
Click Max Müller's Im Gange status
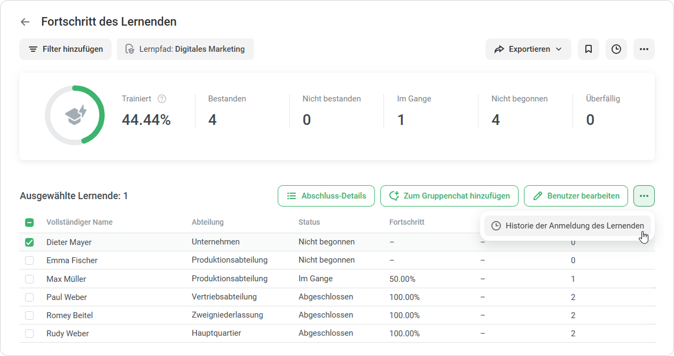pos(316,279)
